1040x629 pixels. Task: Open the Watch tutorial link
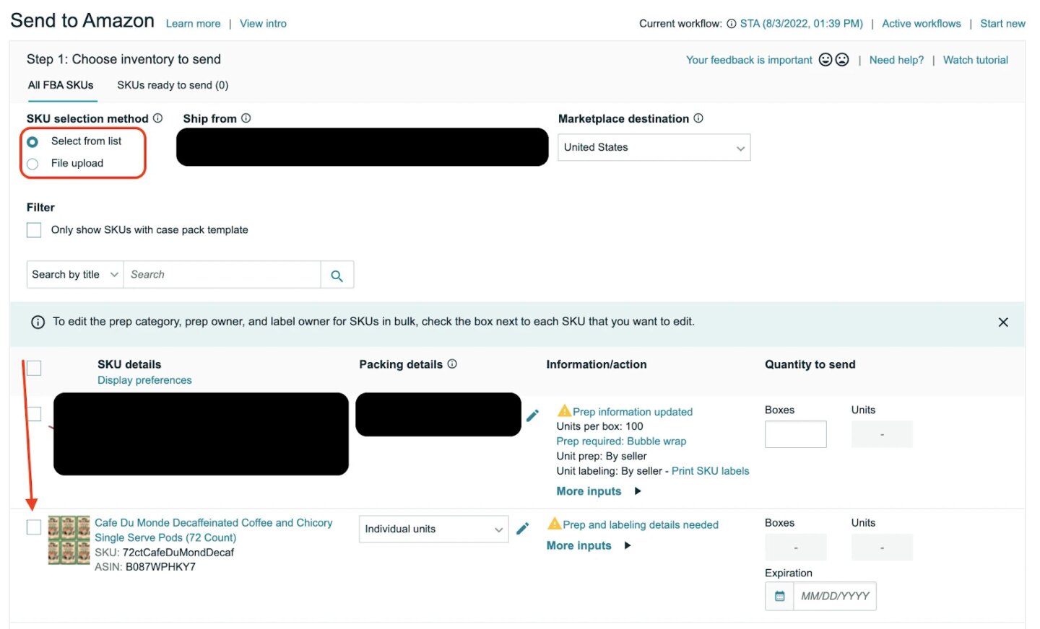[x=975, y=60]
